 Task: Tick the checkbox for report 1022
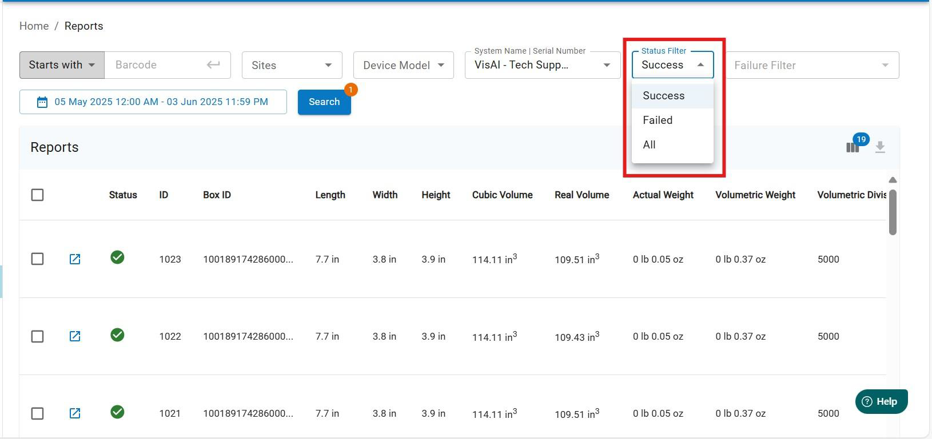pos(37,336)
